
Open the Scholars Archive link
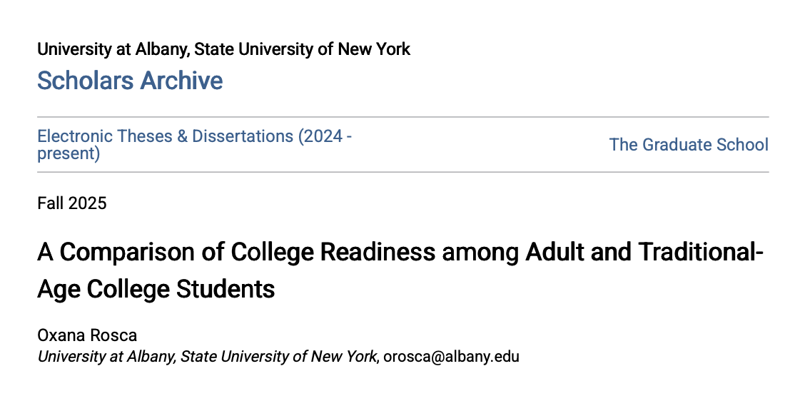point(130,81)
